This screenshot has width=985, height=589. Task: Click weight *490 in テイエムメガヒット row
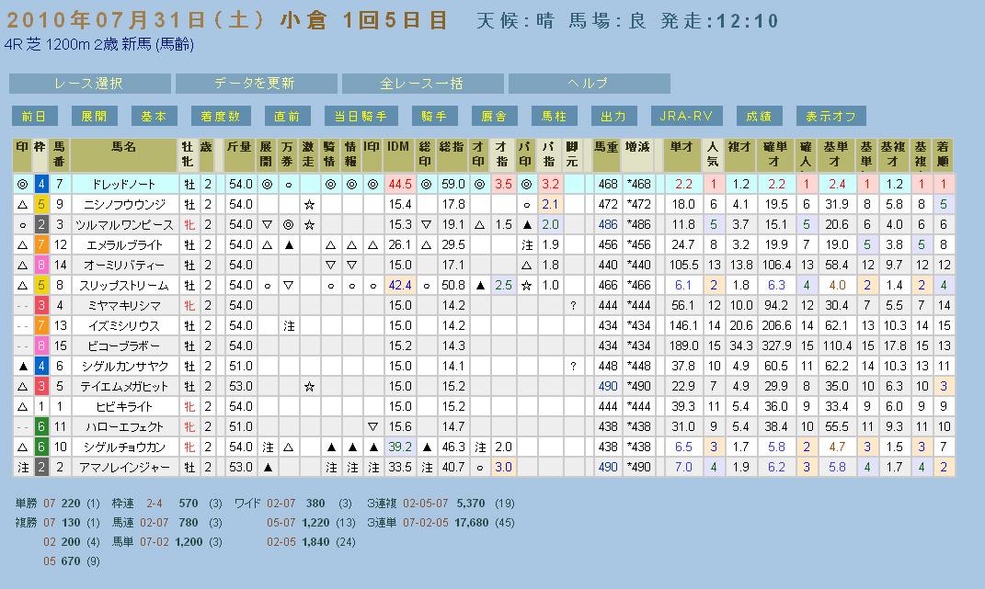pyautogui.click(x=638, y=386)
